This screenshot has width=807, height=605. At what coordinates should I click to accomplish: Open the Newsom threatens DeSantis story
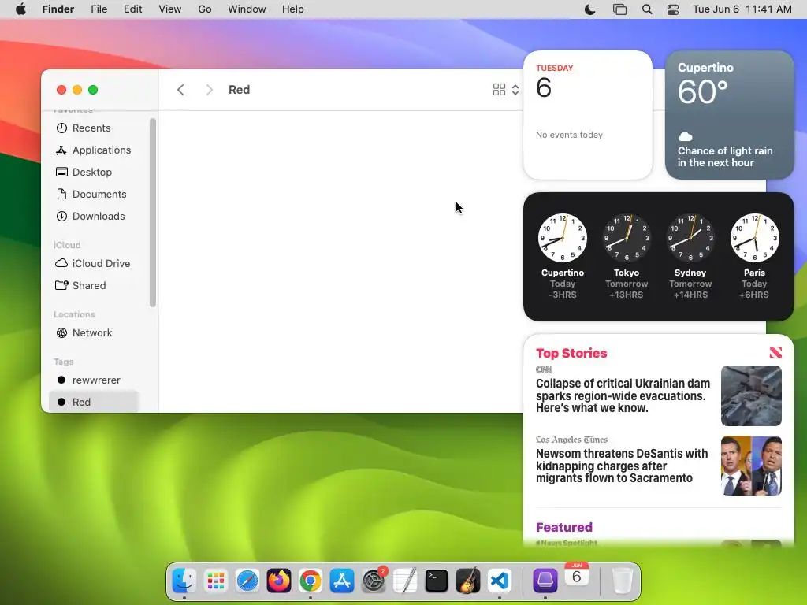pos(622,466)
